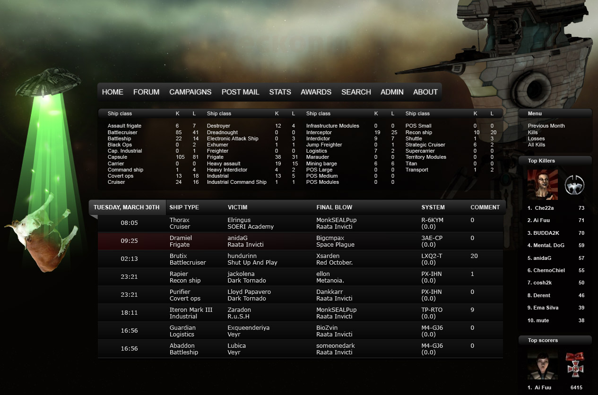Screen dimensions: 598x395
Task: Click the Capsule ship class
Action: click(117, 157)
